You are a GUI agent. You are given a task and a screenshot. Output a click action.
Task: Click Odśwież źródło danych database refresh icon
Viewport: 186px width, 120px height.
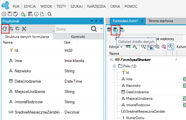point(115,30)
